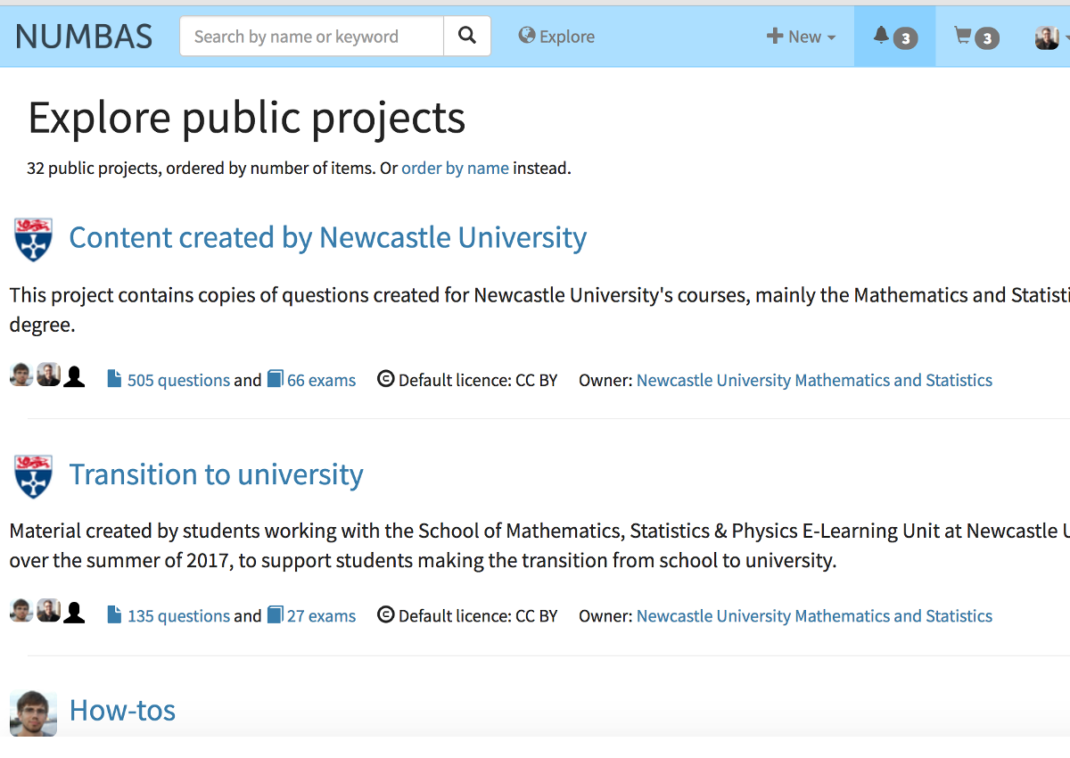The width and height of the screenshot is (1070, 758).
Task: Click second member avatar under Content created project
Action: (48, 375)
